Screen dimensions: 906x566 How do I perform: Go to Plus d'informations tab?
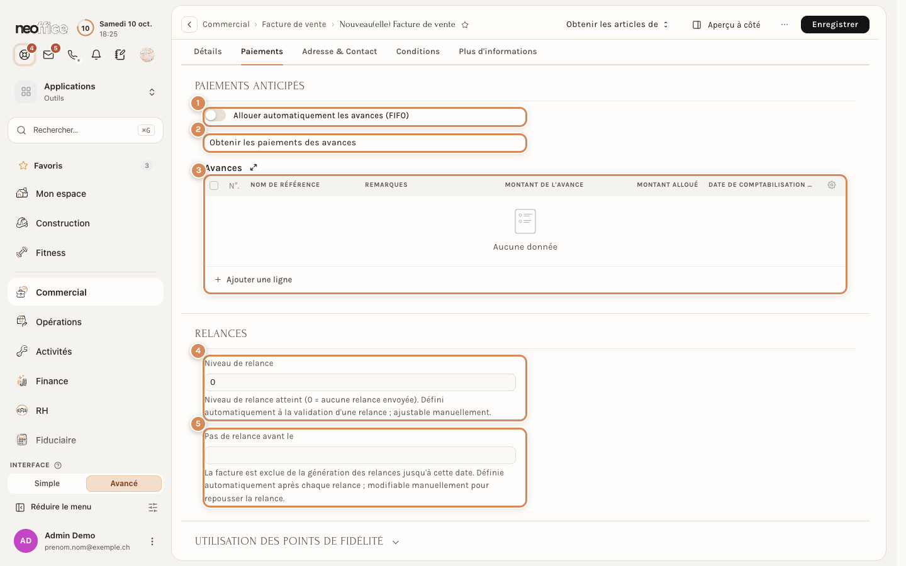(498, 52)
